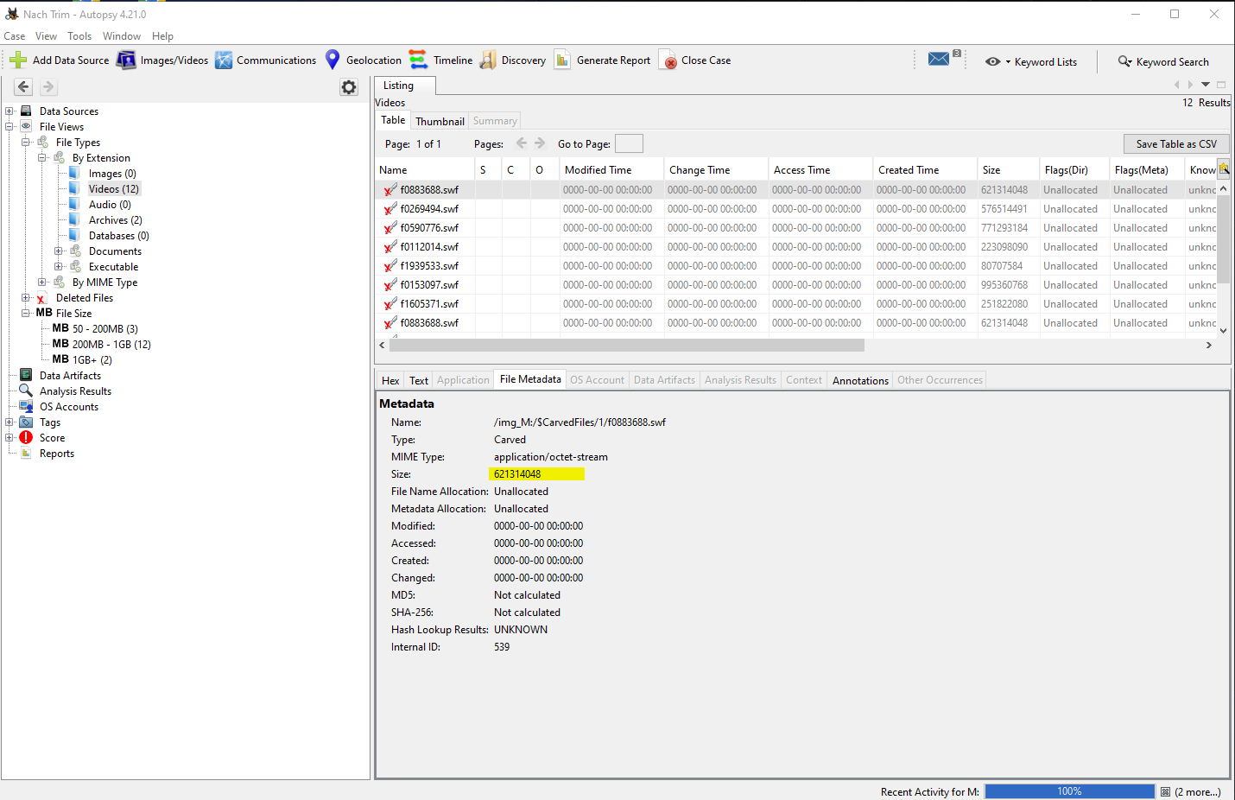Click the red Score exclamation icon
The image size is (1235, 800).
[x=26, y=437]
